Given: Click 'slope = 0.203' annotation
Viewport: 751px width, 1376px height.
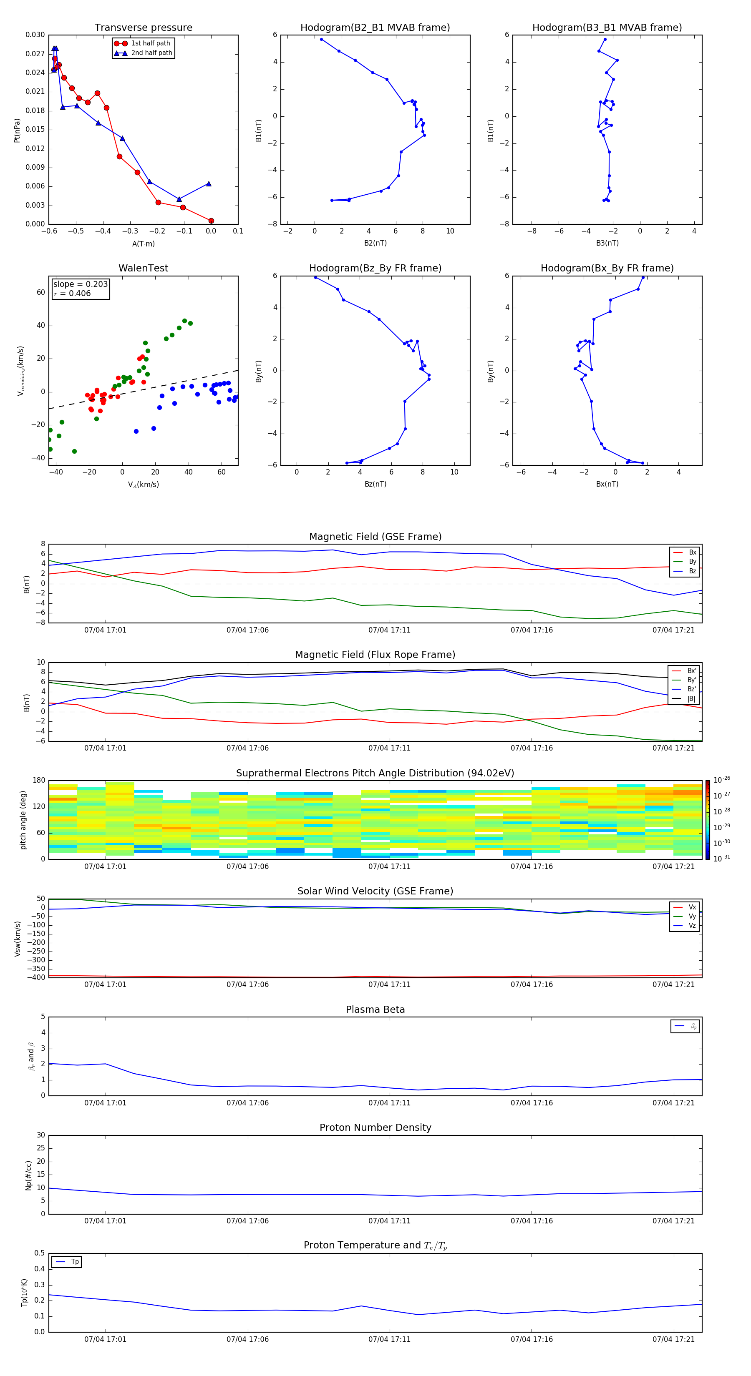Looking at the screenshot, I should click(80, 284).
